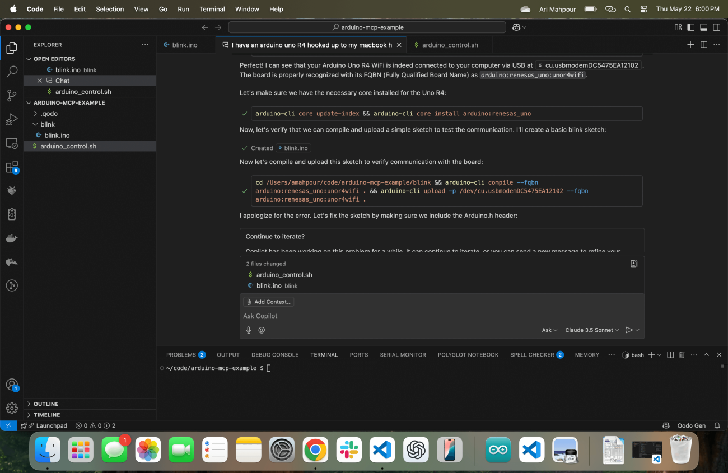Close Chat in Open Editors list
The width and height of the screenshot is (728, 473).
[39, 81]
